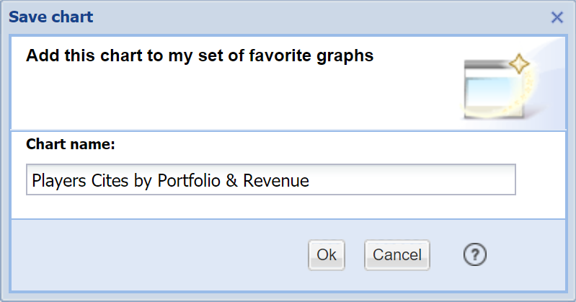This screenshot has height=302, width=576.
Task: Place cursor on Portfolio in name field
Action: 189,181
